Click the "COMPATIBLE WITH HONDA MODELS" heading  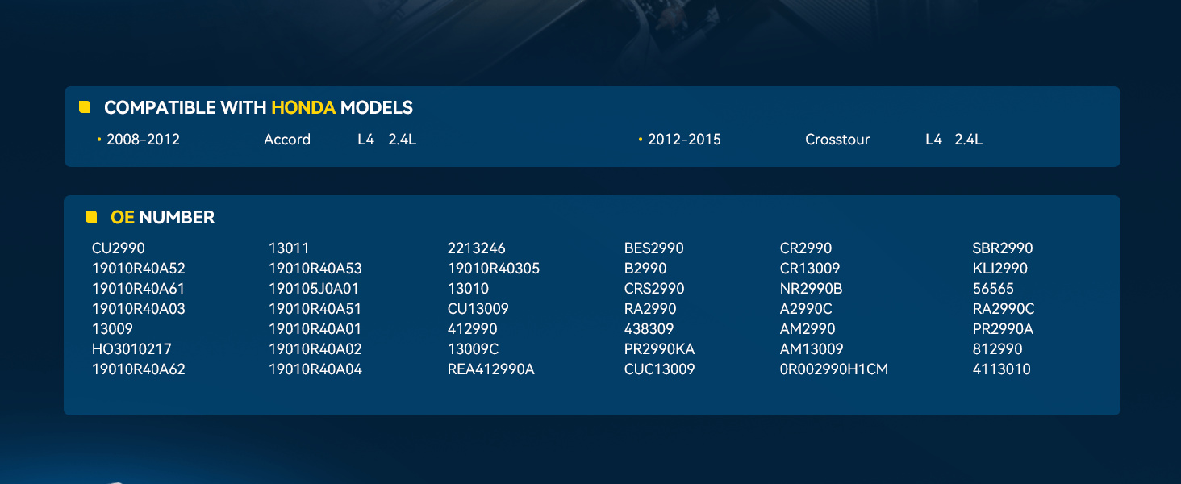click(258, 107)
